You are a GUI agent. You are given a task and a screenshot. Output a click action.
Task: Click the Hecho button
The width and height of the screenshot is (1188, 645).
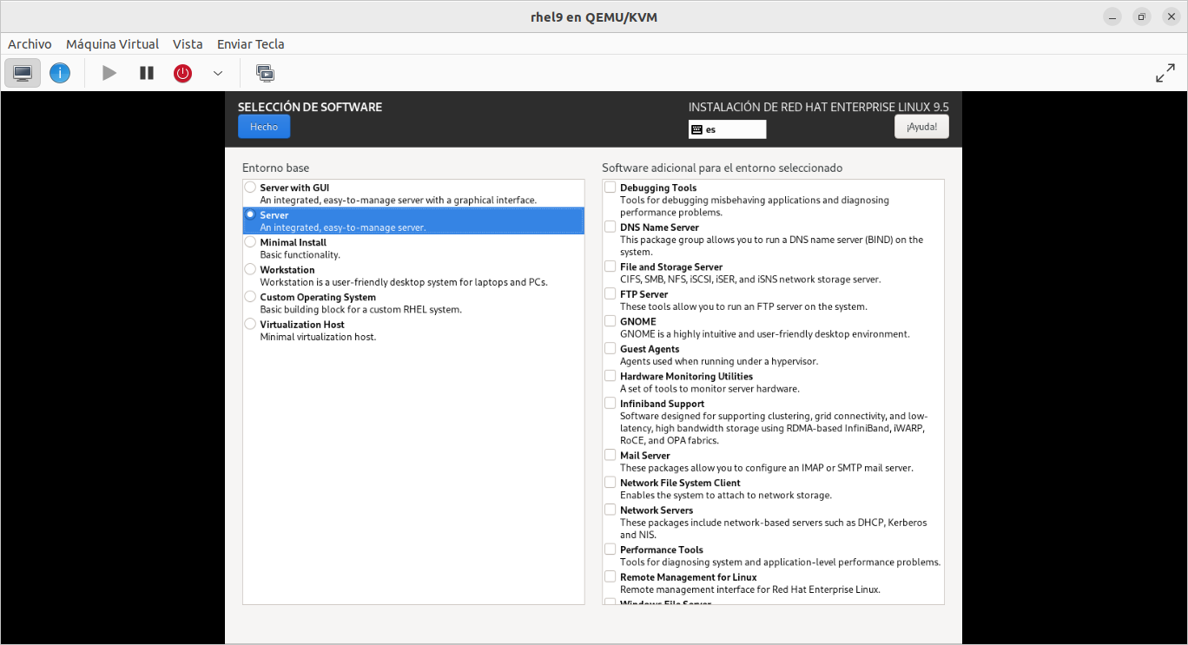tap(264, 127)
